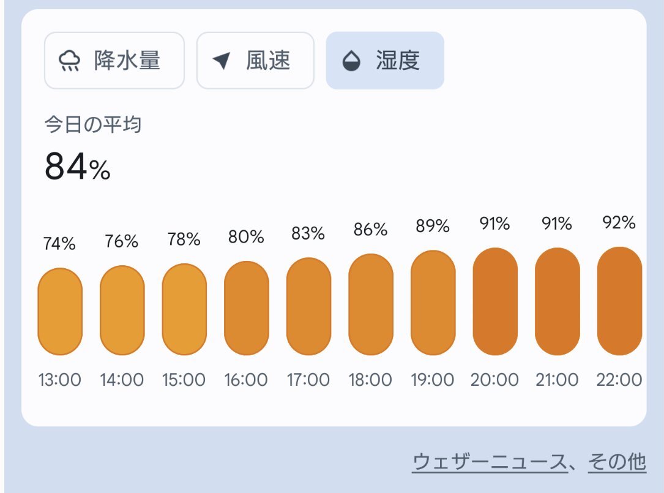Select the 22:00 humidity bar
This screenshot has height=493, width=664.
[619, 301]
